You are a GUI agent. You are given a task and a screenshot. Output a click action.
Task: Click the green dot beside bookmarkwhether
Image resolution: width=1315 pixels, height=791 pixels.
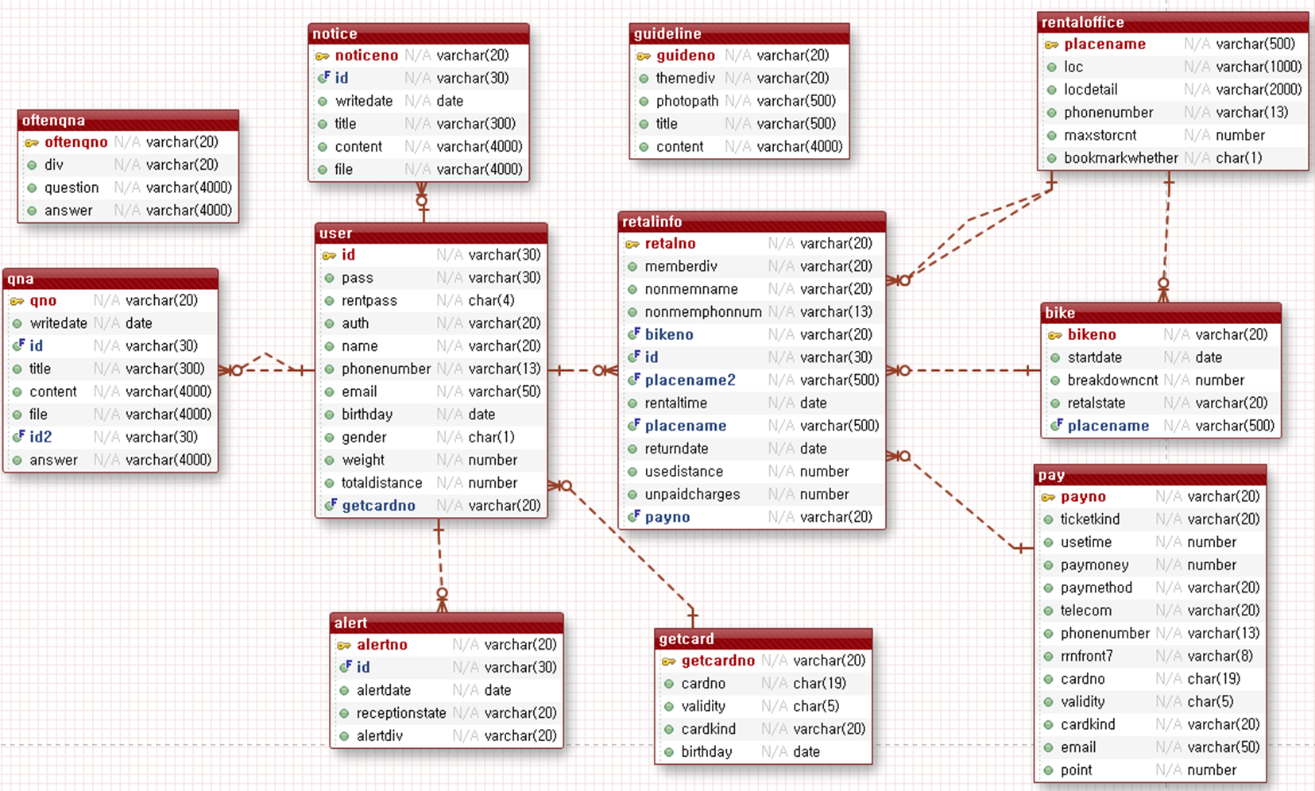coord(1051,158)
